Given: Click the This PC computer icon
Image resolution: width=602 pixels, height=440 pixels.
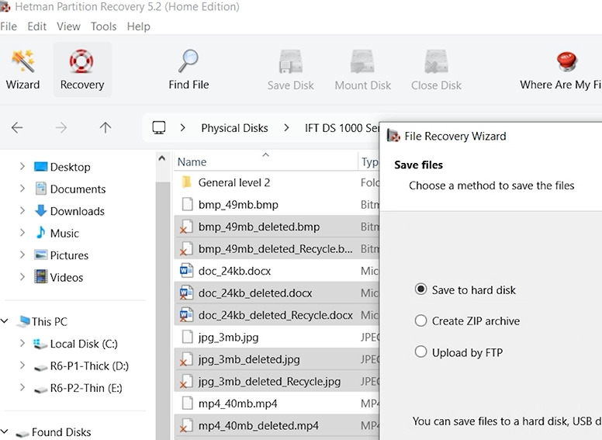Looking at the screenshot, I should coord(23,321).
